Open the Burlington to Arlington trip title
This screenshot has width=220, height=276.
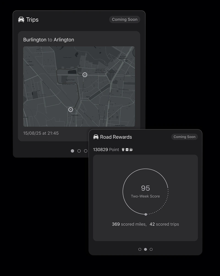[49, 40]
